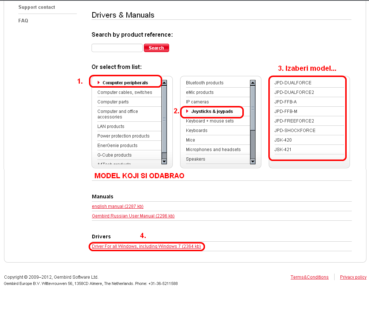Select Microphones and headsets subcategory
The image size is (369, 326).
[213, 150]
